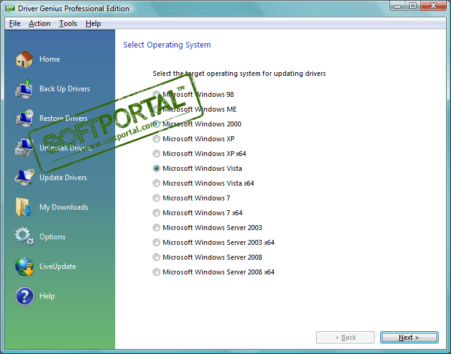This screenshot has height=354, width=451.
Task: Click the Restore Drivers computer icon
Action: (x=25, y=118)
